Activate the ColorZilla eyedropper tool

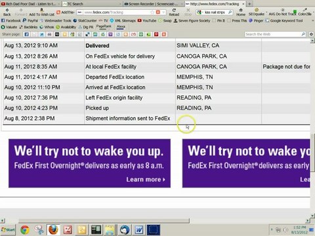tap(304, 12)
